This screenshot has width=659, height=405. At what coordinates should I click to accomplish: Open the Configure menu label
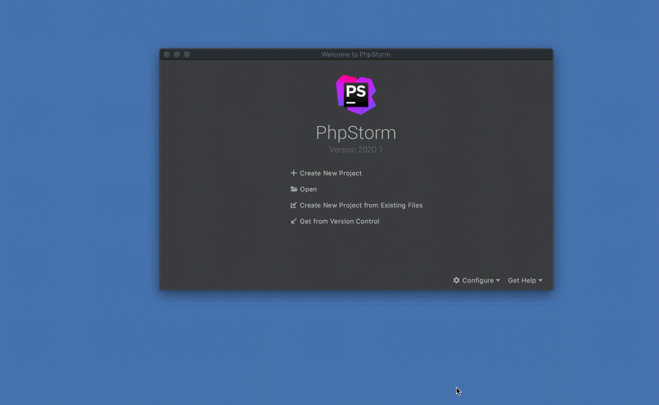coord(478,280)
